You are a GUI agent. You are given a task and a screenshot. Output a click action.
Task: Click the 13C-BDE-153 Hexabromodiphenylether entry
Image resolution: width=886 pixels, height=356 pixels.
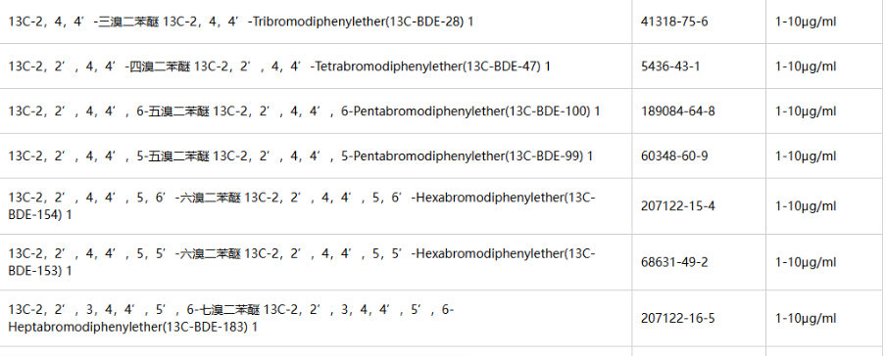click(302, 262)
